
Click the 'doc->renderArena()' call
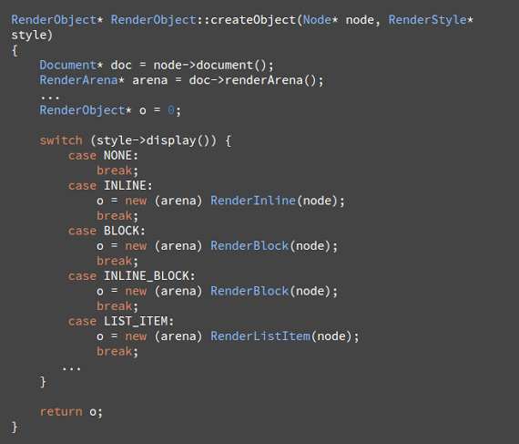click(252, 80)
